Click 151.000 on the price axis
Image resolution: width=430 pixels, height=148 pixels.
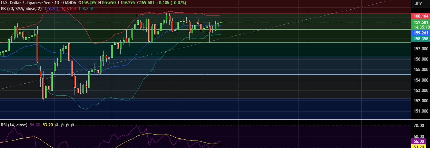(420, 111)
